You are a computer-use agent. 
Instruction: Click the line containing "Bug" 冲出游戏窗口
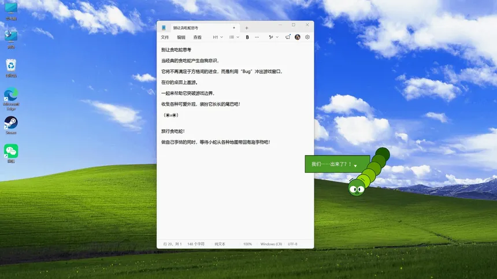pyautogui.click(x=222, y=72)
